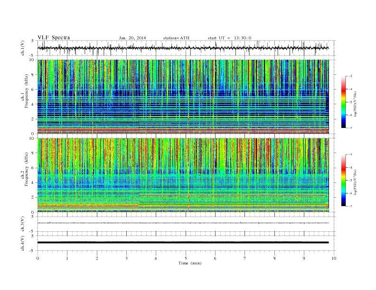
Task: Click the time-axis tick label "1"
Action: (x=67, y=258)
